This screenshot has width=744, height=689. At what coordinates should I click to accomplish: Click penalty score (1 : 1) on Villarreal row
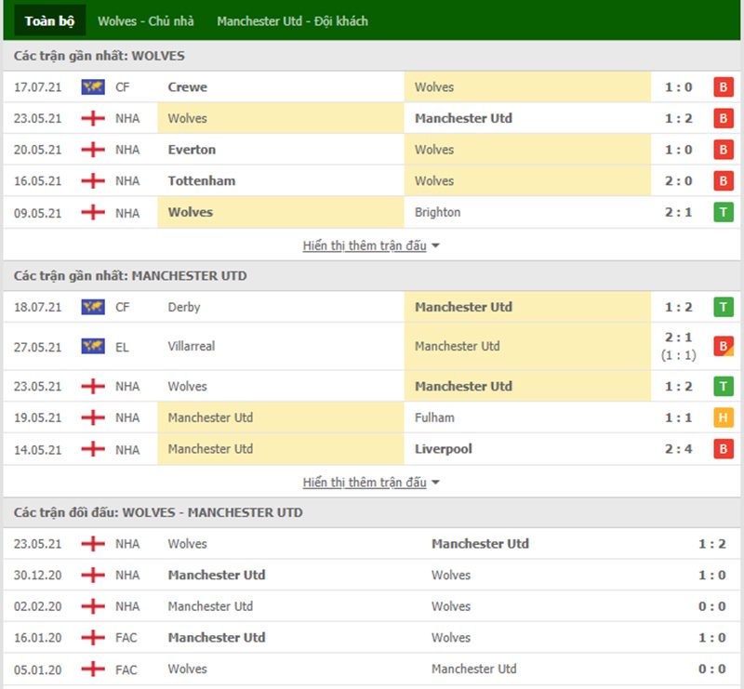(679, 355)
